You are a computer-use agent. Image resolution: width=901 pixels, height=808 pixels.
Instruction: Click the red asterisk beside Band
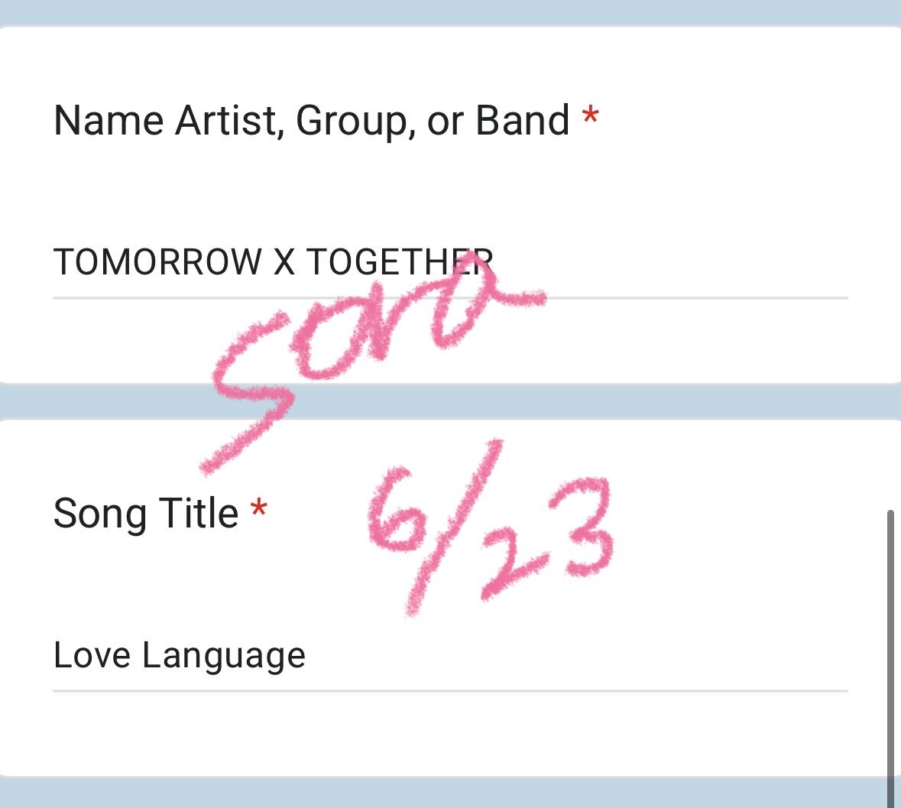[x=591, y=116]
